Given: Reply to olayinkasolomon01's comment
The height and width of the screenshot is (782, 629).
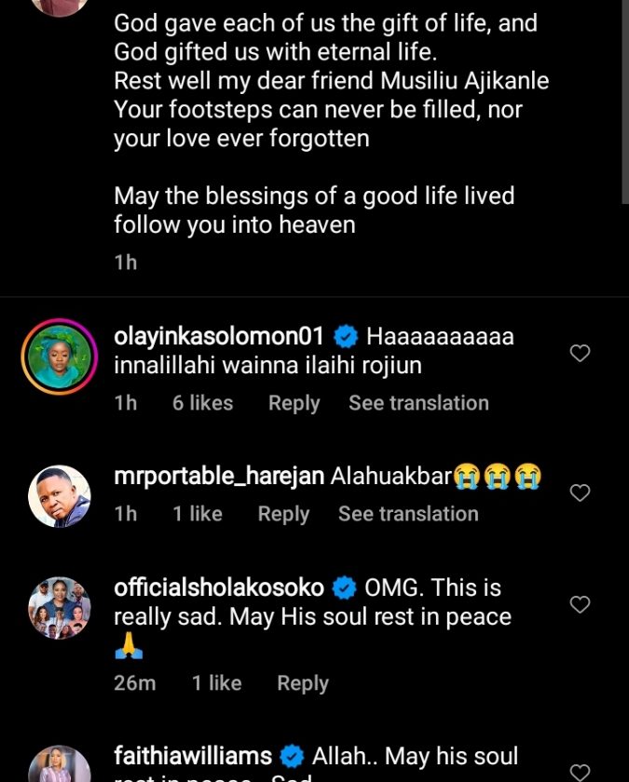Looking at the screenshot, I should [x=294, y=403].
